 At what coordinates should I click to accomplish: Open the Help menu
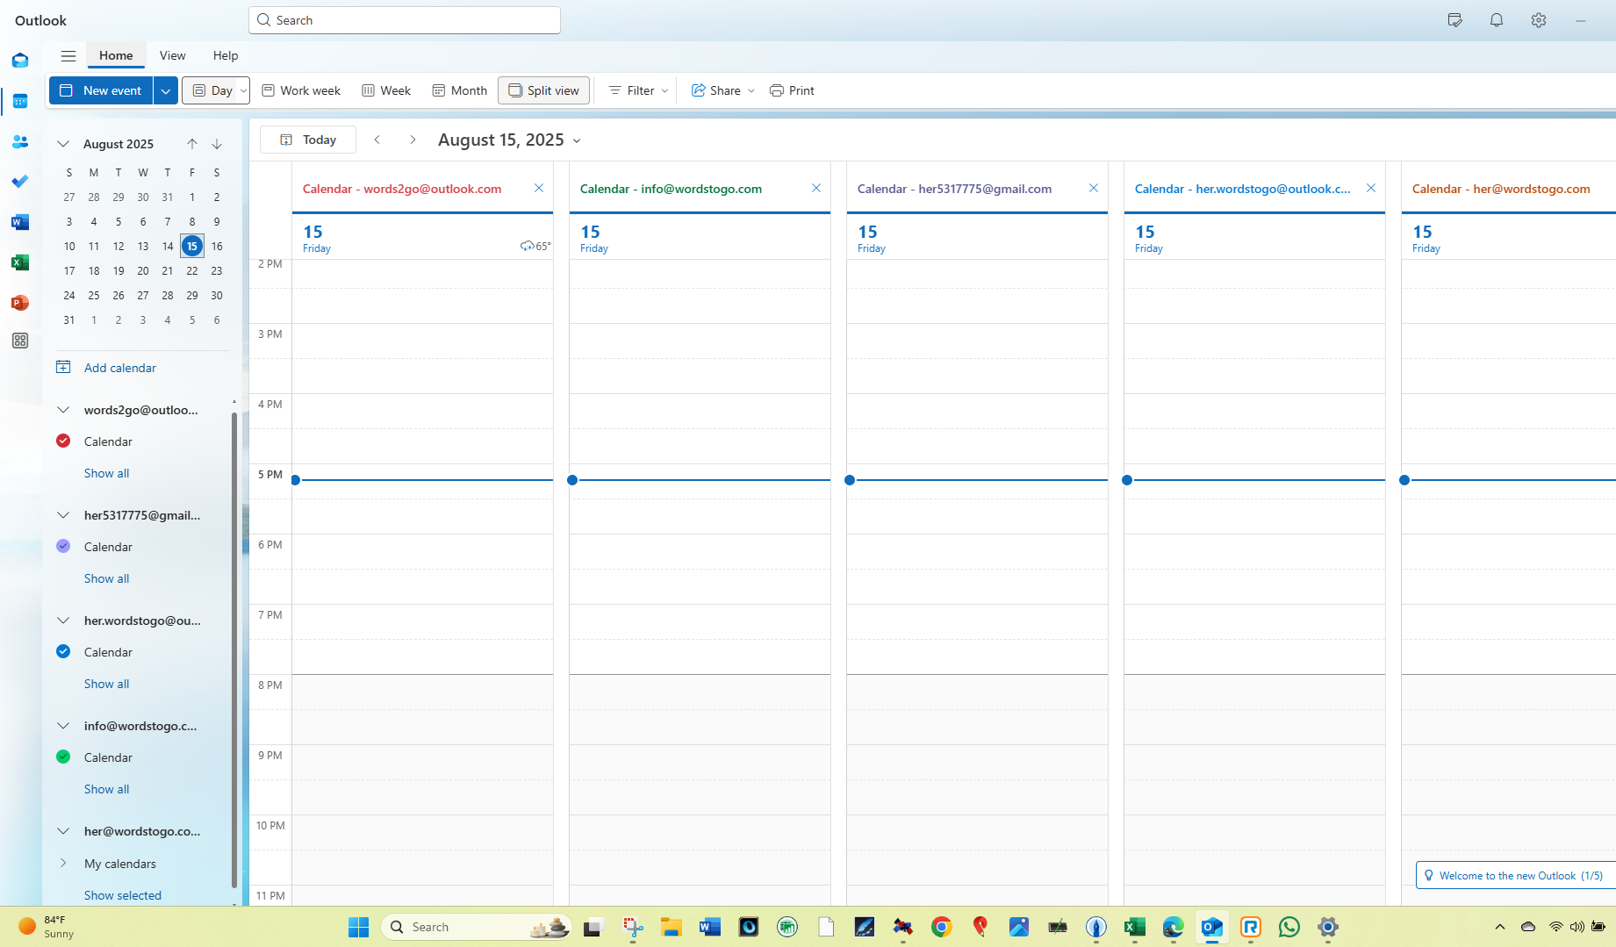(x=225, y=54)
